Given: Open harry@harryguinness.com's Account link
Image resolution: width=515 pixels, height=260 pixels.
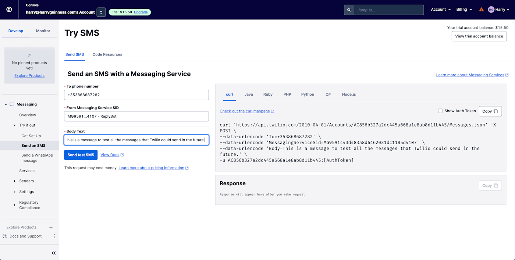Looking at the screenshot, I should (x=60, y=12).
